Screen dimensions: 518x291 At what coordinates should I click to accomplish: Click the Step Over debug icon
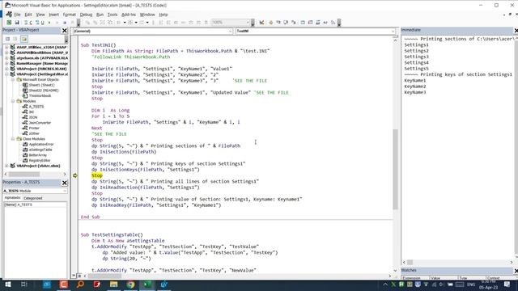click(286, 23)
